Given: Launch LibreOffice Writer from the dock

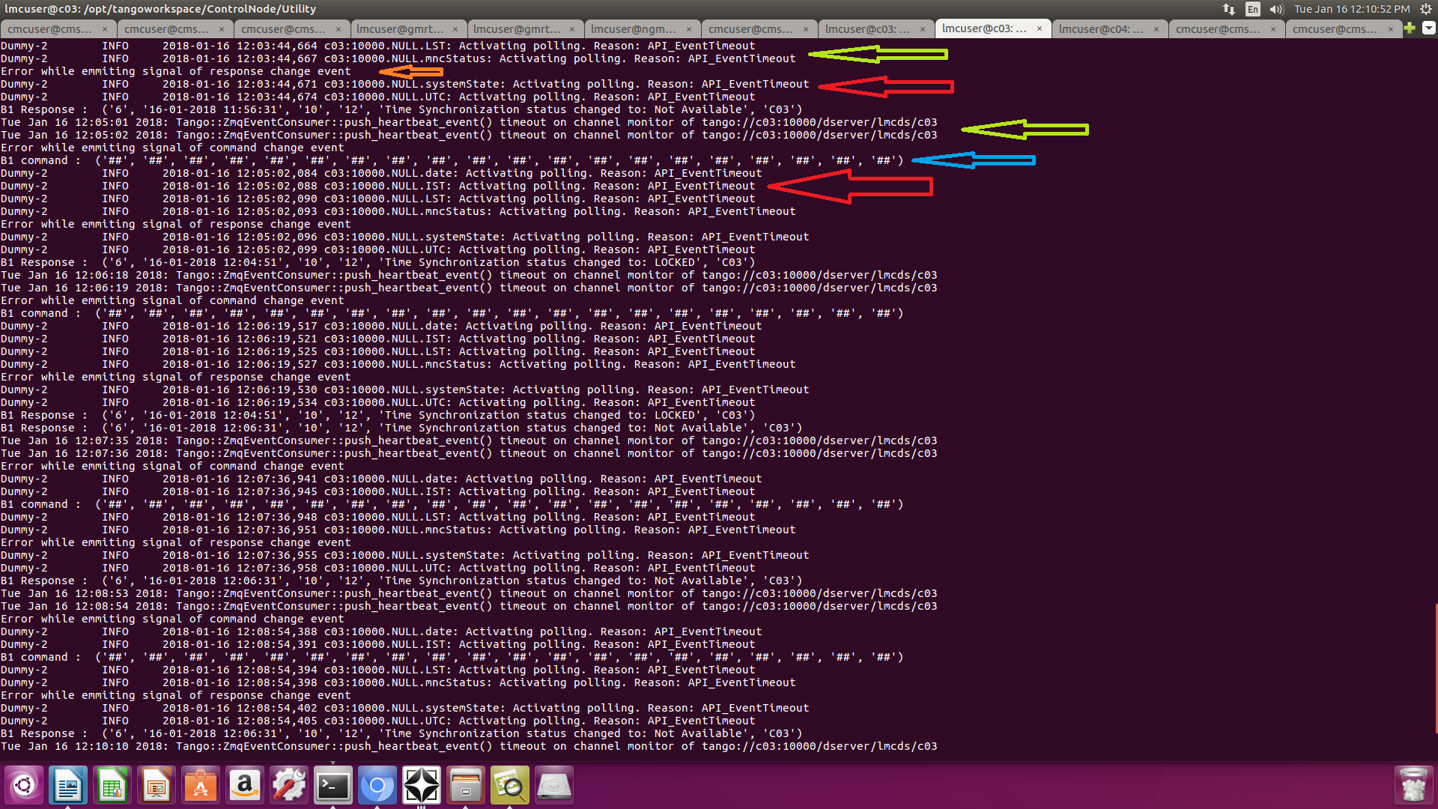Looking at the screenshot, I should [x=68, y=785].
